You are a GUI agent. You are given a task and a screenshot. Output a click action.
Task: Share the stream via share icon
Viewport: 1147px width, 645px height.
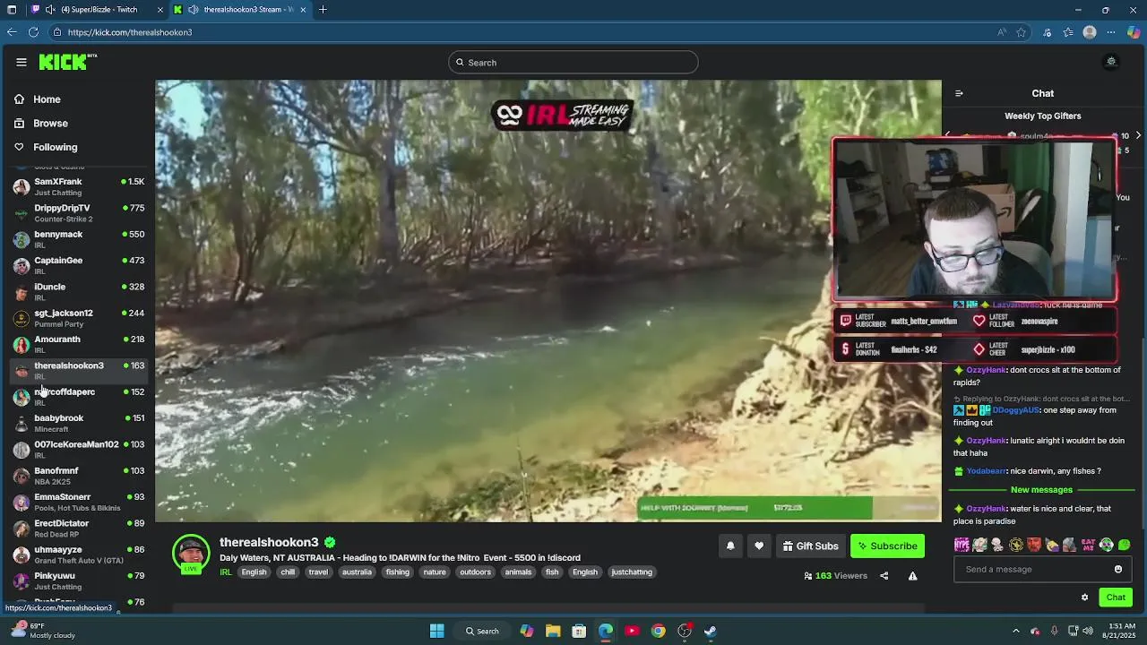(x=884, y=576)
